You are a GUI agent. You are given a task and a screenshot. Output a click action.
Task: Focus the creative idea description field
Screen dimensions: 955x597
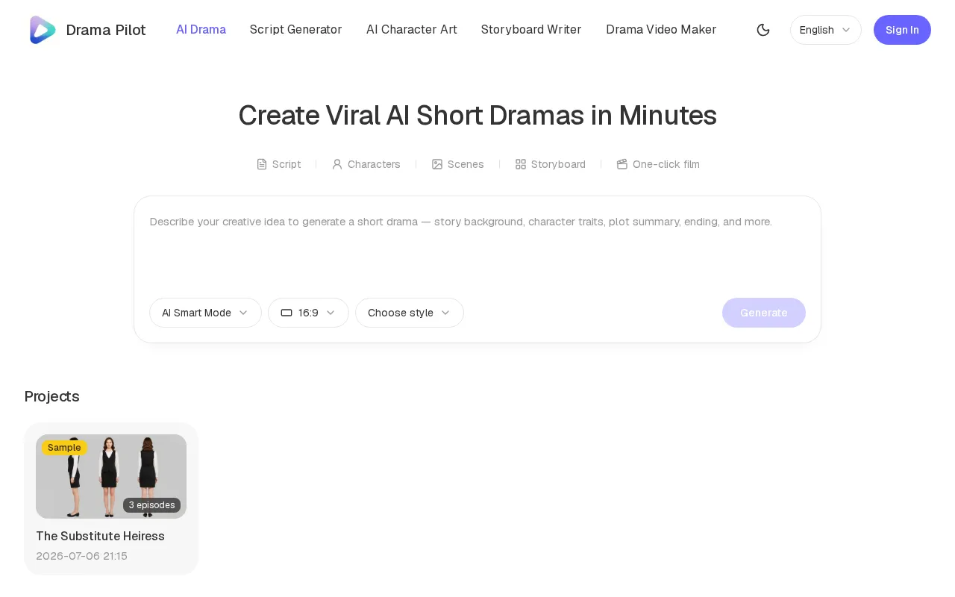click(477, 246)
